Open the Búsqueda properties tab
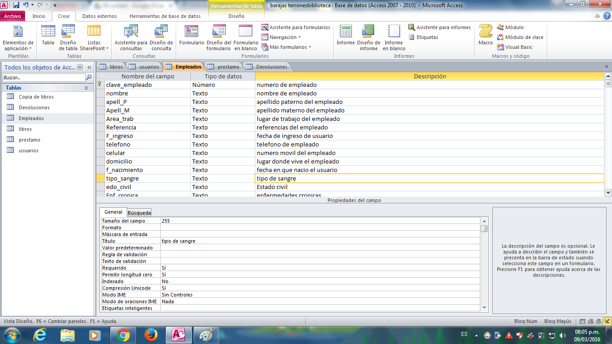612x344 pixels. (139, 213)
